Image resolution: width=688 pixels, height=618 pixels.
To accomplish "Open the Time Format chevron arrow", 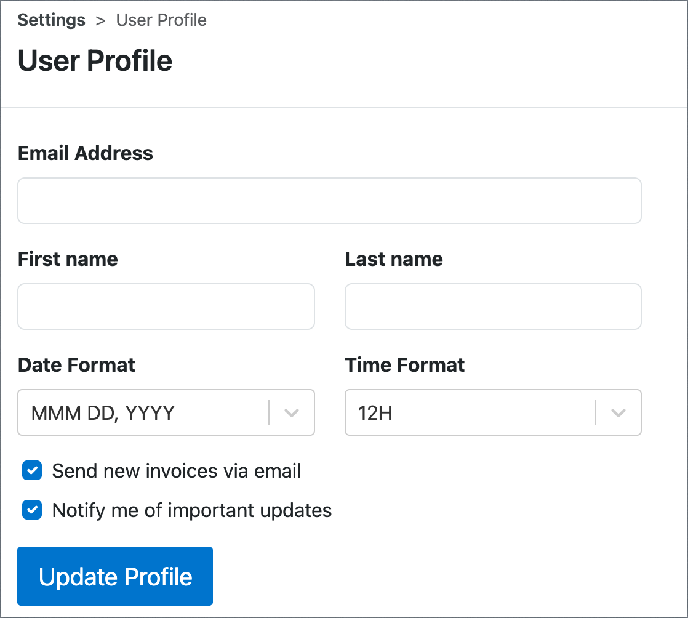I will coord(618,412).
